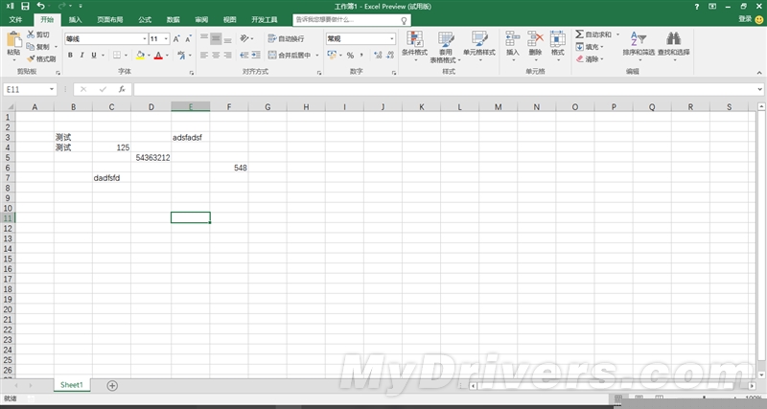Click the Save icon in quick access toolbar
The image size is (767, 409).
pyautogui.click(x=25, y=7)
